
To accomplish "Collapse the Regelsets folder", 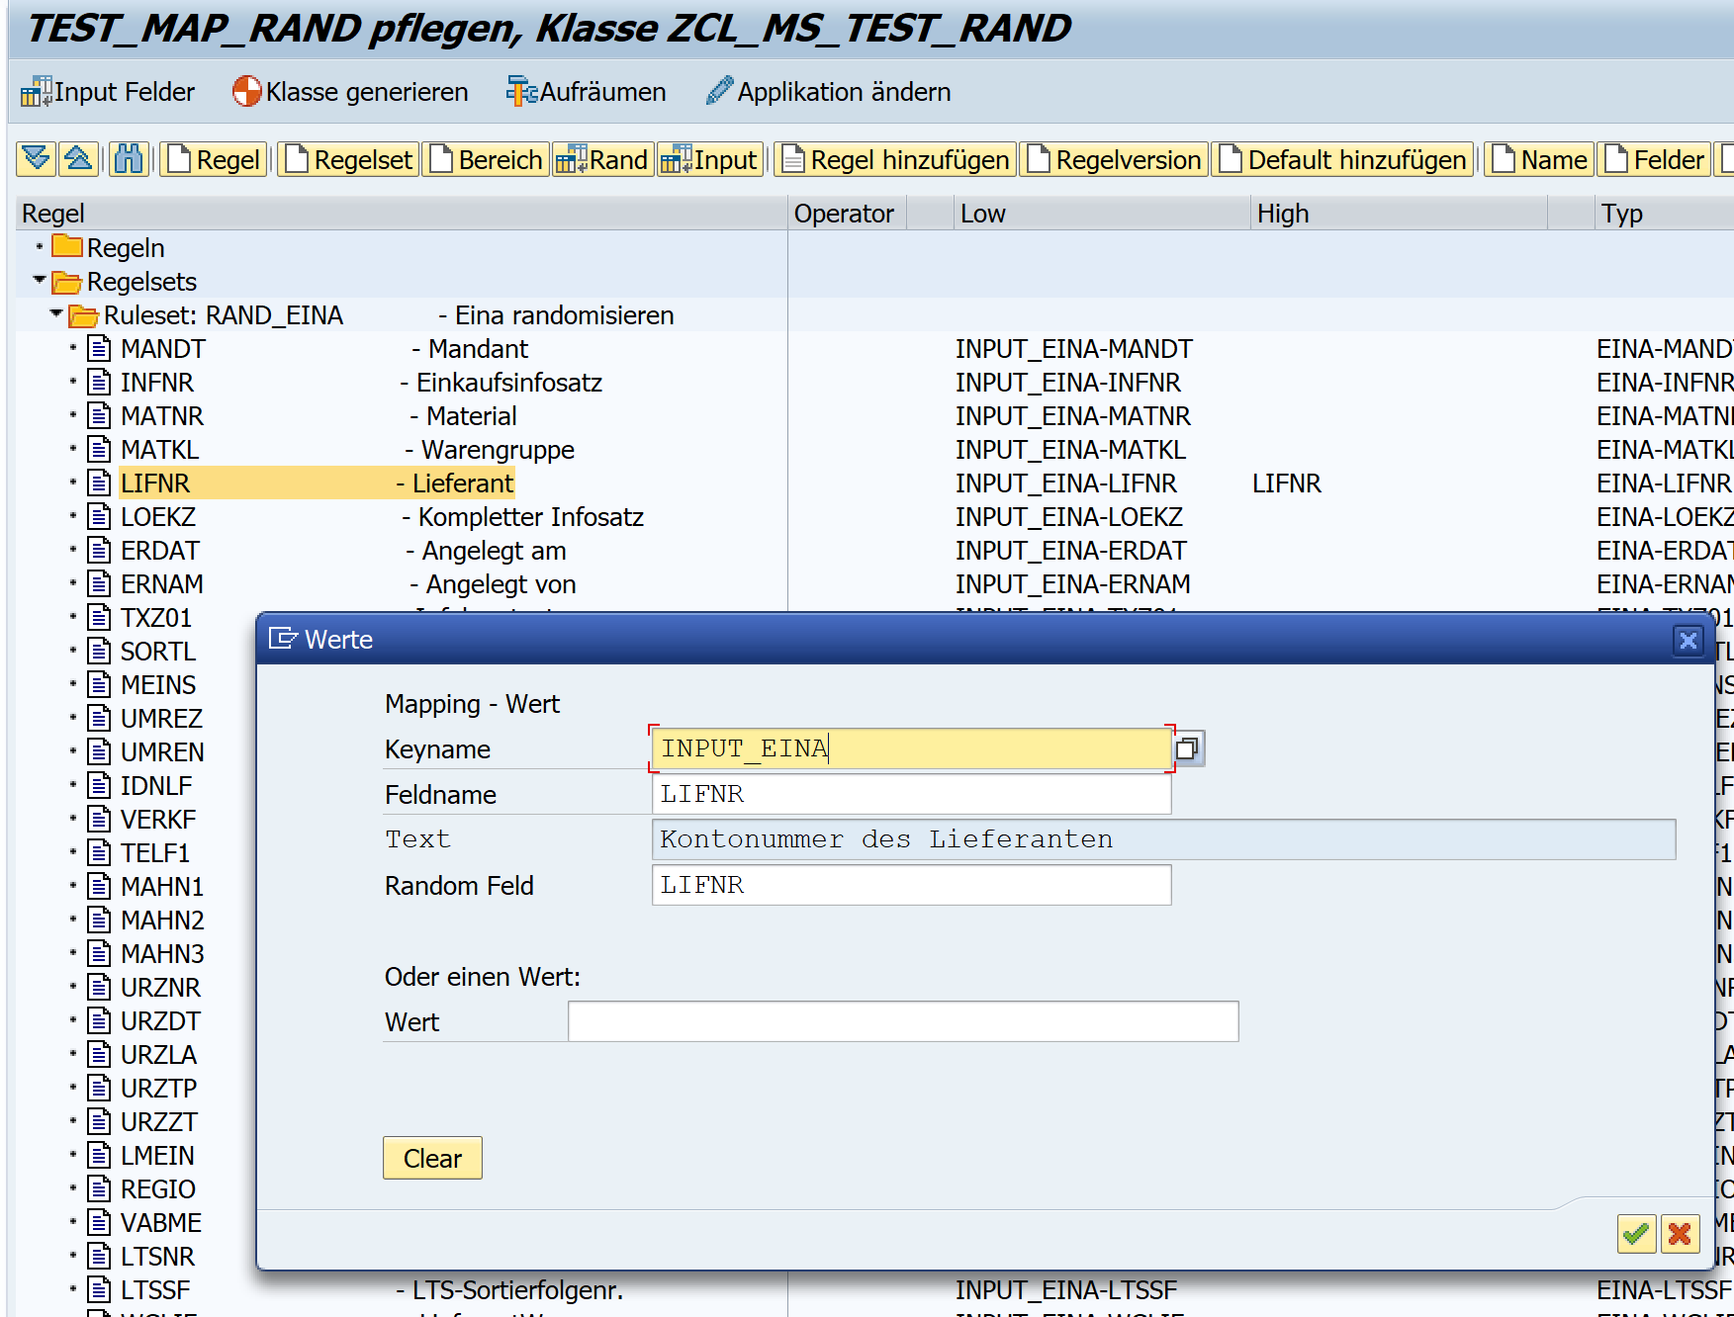I will 40,281.
